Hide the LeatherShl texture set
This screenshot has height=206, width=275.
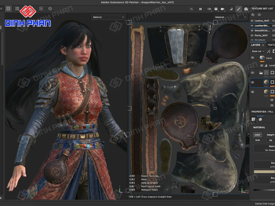pyautogui.click(x=252, y=26)
